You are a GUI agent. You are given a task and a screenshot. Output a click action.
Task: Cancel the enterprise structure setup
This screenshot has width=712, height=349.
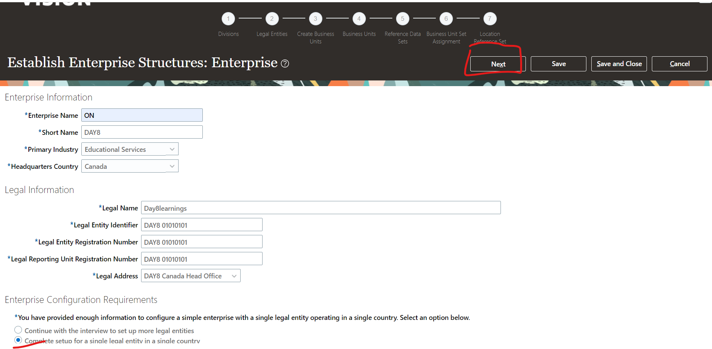click(x=679, y=64)
